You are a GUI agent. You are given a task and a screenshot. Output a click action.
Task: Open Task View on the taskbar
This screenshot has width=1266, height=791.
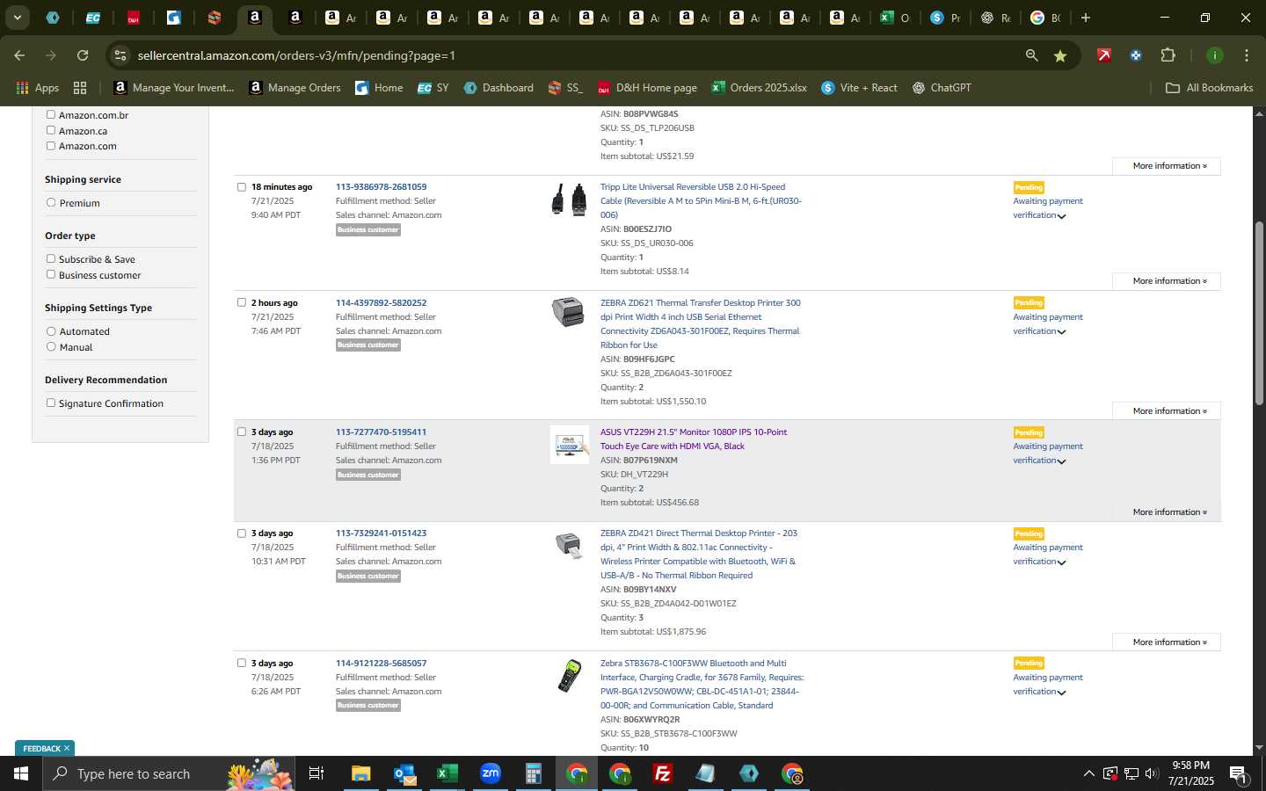click(316, 773)
